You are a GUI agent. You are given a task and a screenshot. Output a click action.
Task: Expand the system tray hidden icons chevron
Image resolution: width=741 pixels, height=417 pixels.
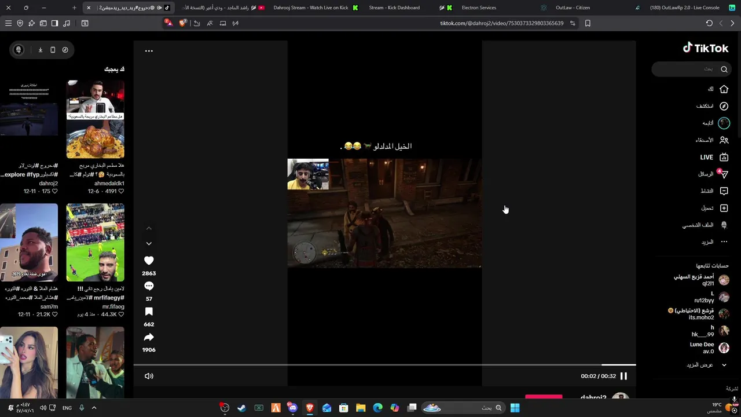tap(94, 408)
